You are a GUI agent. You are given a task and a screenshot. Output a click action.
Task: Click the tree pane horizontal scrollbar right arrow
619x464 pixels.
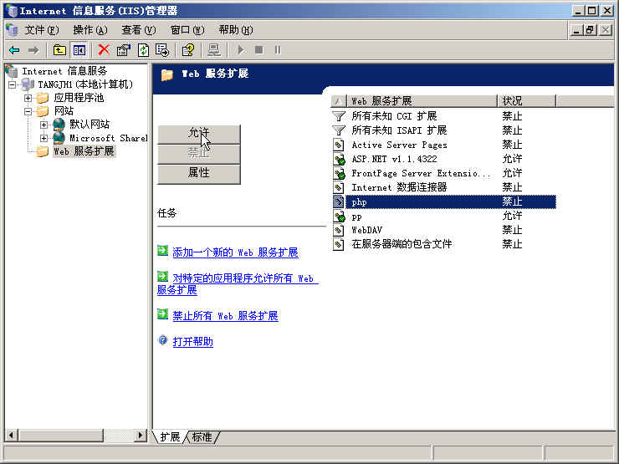141,436
